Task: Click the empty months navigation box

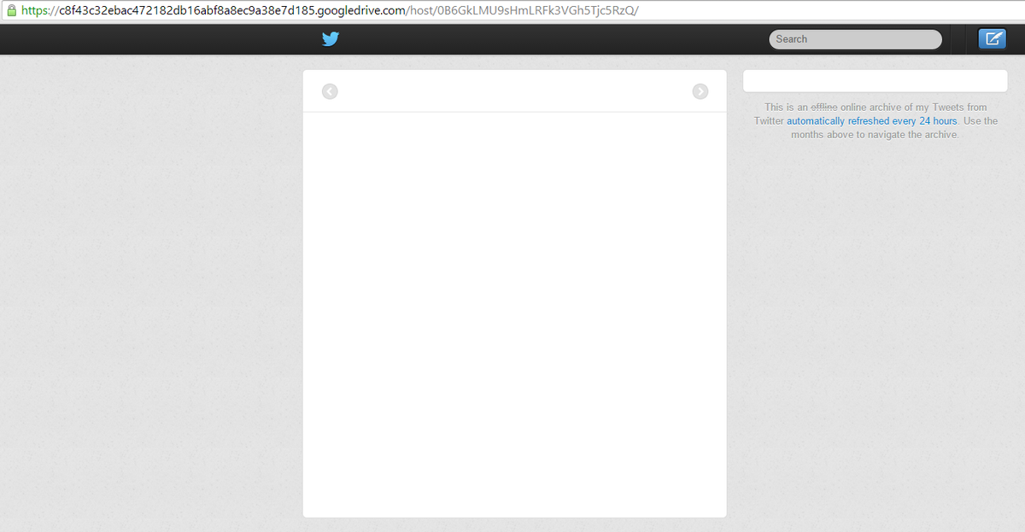Action: pyautogui.click(x=876, y=81)
